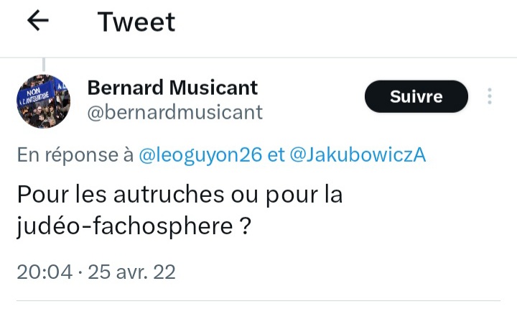Click the thread connector line above avatar
The height and width of the screenshot is (309, 517).
coord(44,65)
